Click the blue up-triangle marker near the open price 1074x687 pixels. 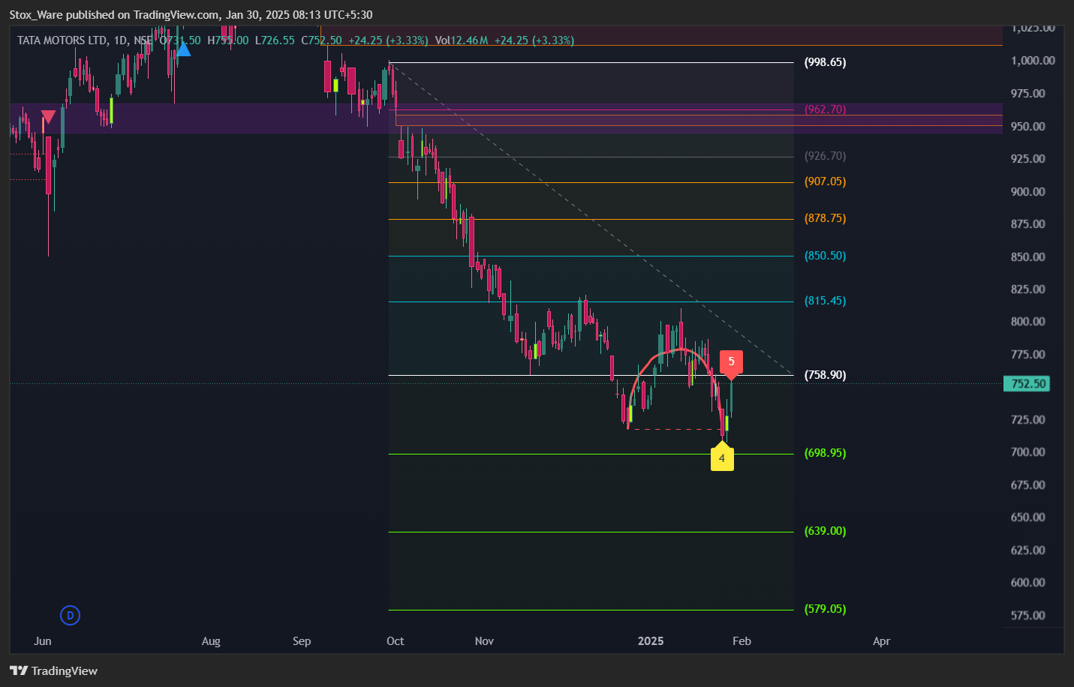[x=182, y=49]
